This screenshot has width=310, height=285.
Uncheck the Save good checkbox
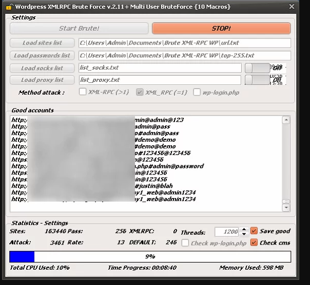[x=254, y=231]
